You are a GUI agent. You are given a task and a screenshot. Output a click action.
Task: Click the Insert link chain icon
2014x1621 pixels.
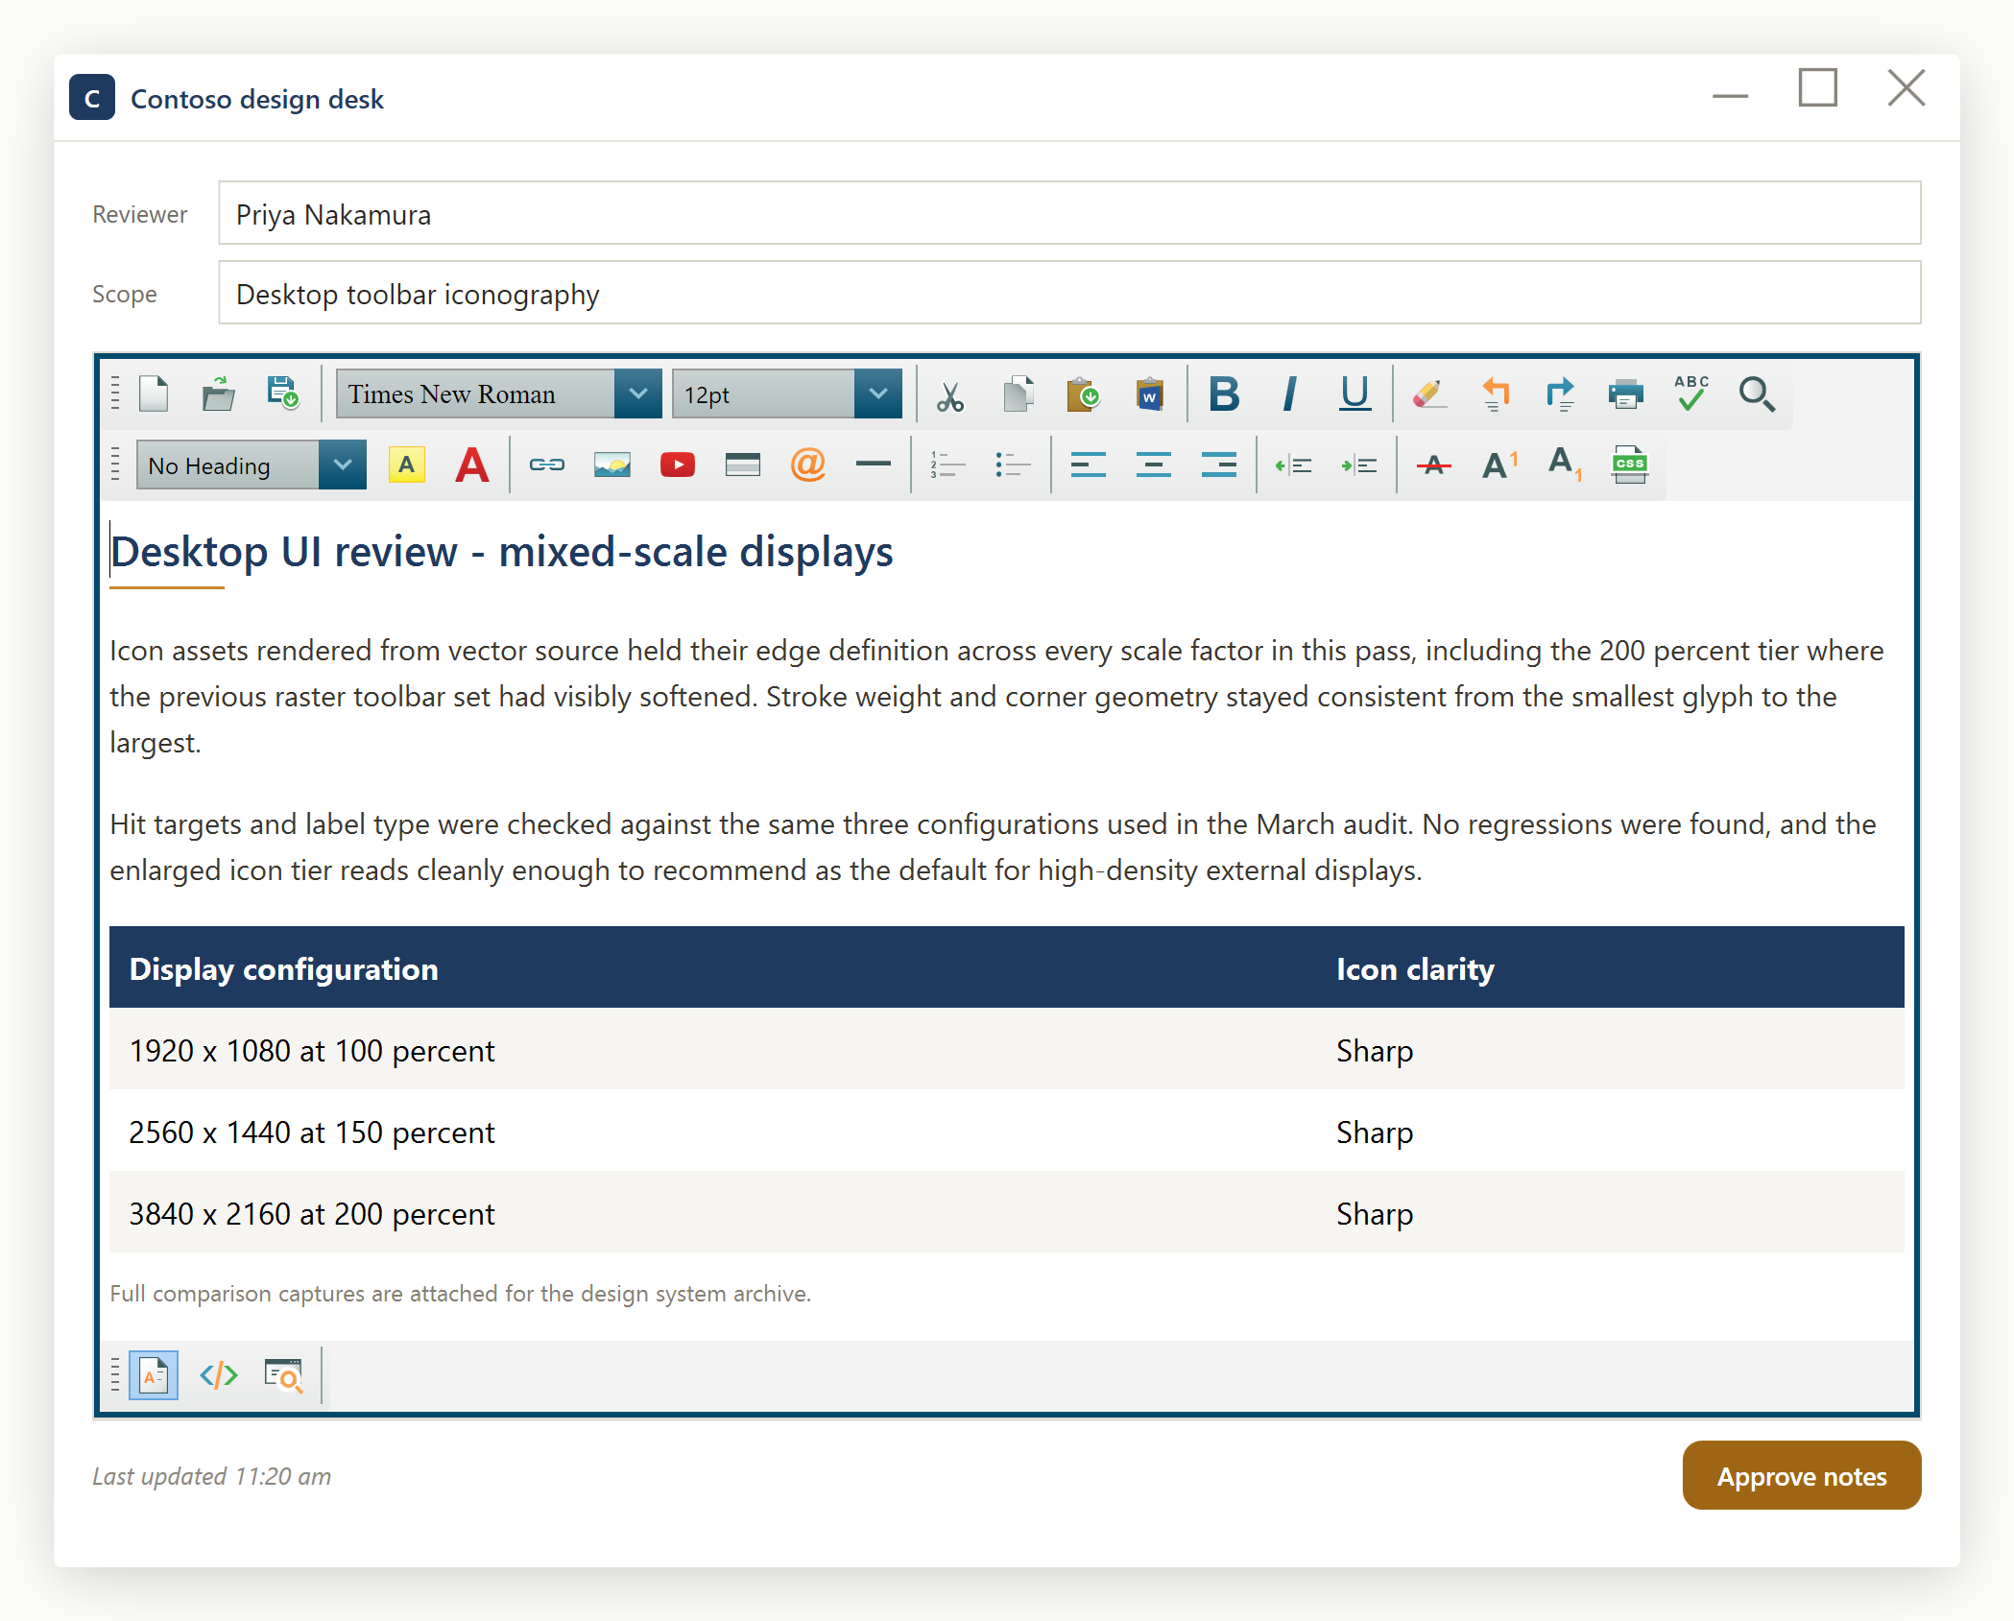[x=547, y=465]
